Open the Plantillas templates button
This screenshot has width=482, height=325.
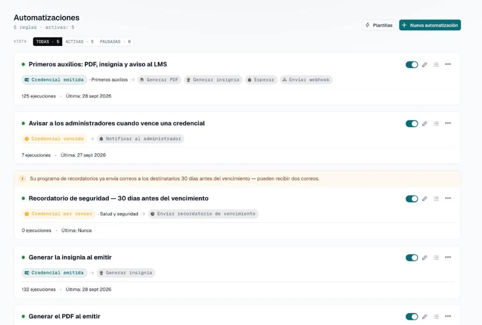[x=379, y=25]
